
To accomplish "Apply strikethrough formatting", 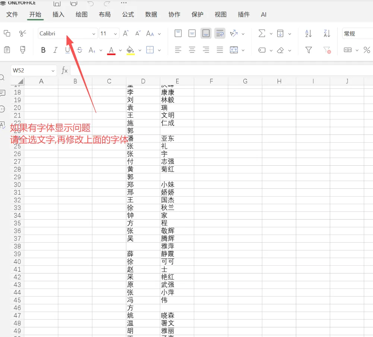I will pos(80,50).
